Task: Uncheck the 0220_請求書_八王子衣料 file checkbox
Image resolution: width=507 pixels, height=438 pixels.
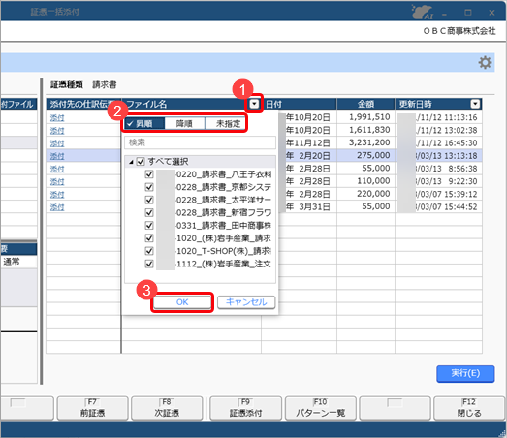Action: pos(149,174)
